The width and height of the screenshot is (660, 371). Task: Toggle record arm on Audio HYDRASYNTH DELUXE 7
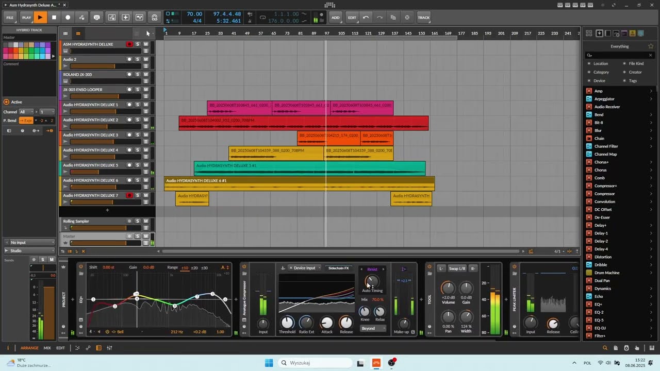click(129, 195)
